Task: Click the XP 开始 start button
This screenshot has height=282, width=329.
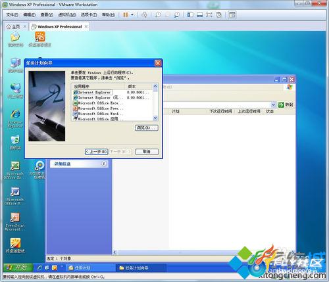Action: pyautogui.click(x=18, y=268)
